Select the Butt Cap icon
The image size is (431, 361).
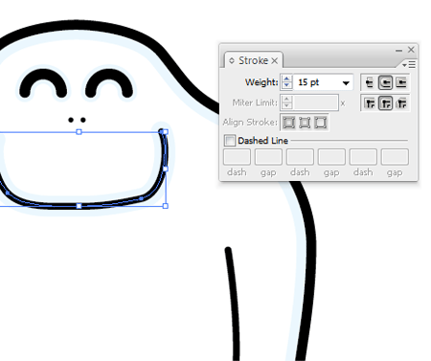click(369, 83)
